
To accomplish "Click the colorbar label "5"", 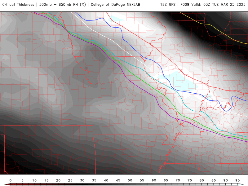I will [22, 180].
